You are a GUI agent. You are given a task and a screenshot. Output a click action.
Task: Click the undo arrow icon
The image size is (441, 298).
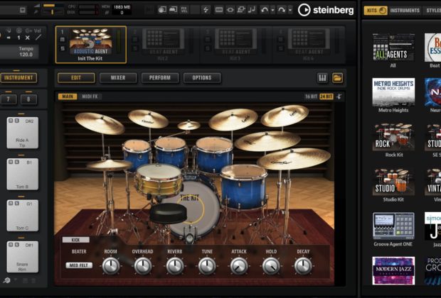click(265, 10)
